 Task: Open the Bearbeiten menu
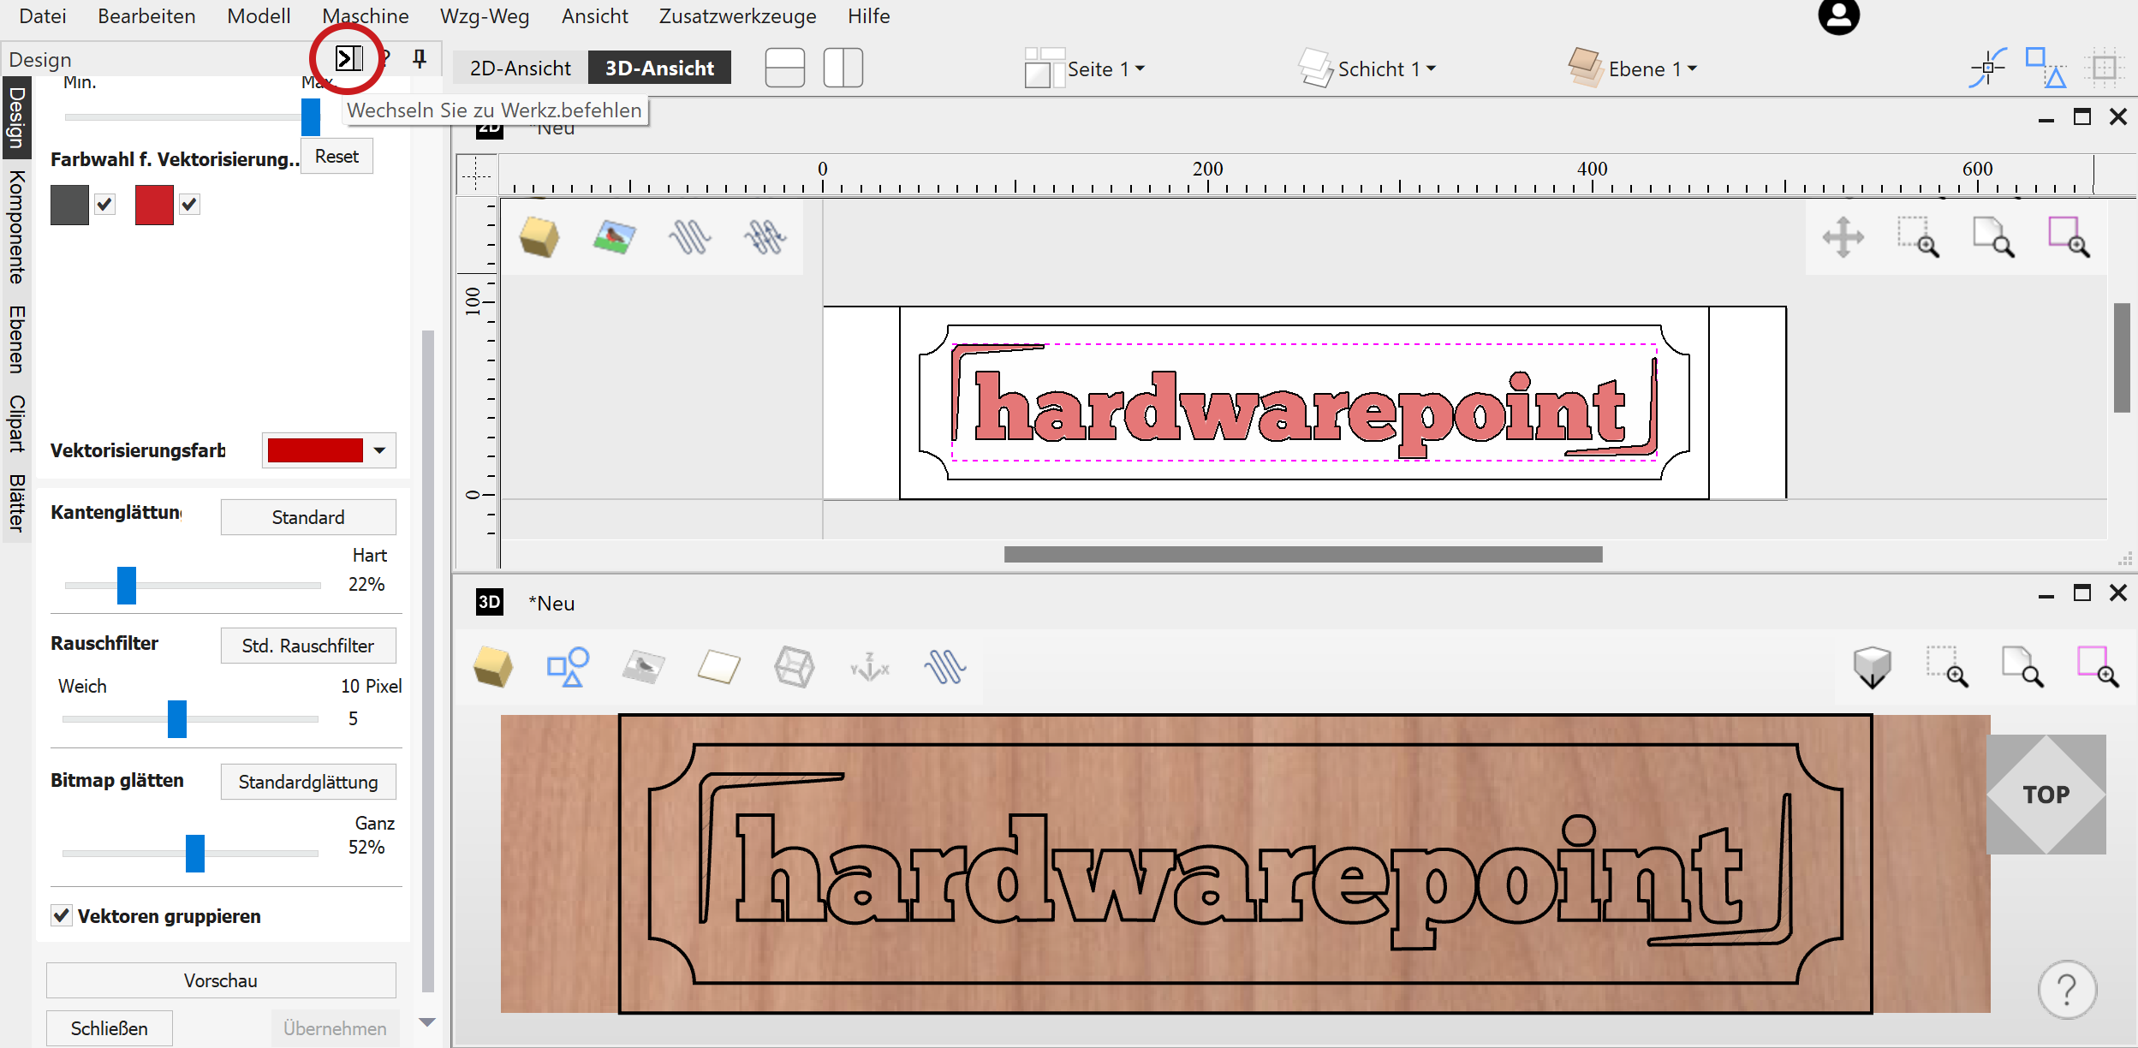(x=146, y=16)
